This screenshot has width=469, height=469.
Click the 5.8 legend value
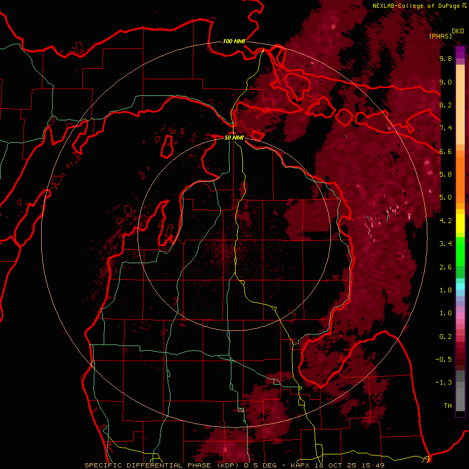(x=446, y=175)
